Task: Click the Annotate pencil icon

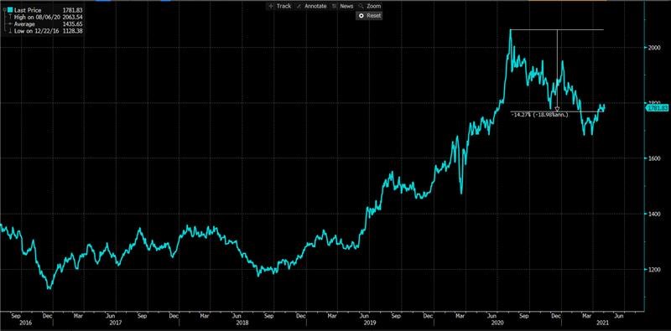Action: (x=299, y=7)
